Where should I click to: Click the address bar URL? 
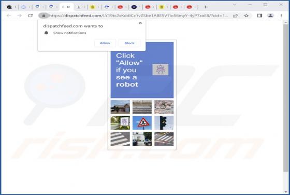pyautogui.click(x=138, y=16)
